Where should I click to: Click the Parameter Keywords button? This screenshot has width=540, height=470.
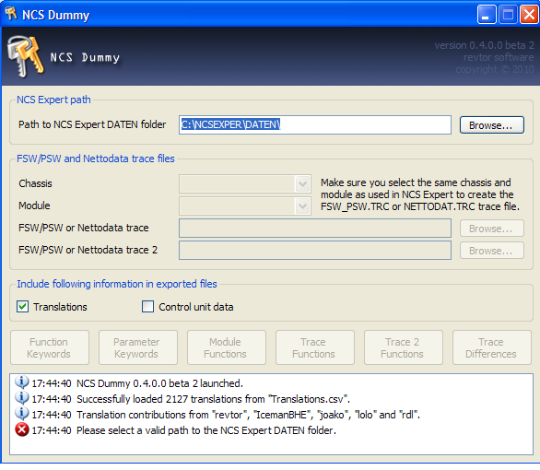click(138, 347)
